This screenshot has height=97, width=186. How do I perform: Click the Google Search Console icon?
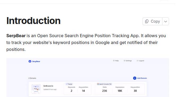(98, 84)
